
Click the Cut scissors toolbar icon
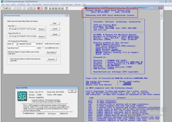(x=14, y=8)
